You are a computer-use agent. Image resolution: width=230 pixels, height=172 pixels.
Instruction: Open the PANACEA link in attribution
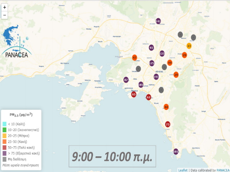[x=222, y=170]
